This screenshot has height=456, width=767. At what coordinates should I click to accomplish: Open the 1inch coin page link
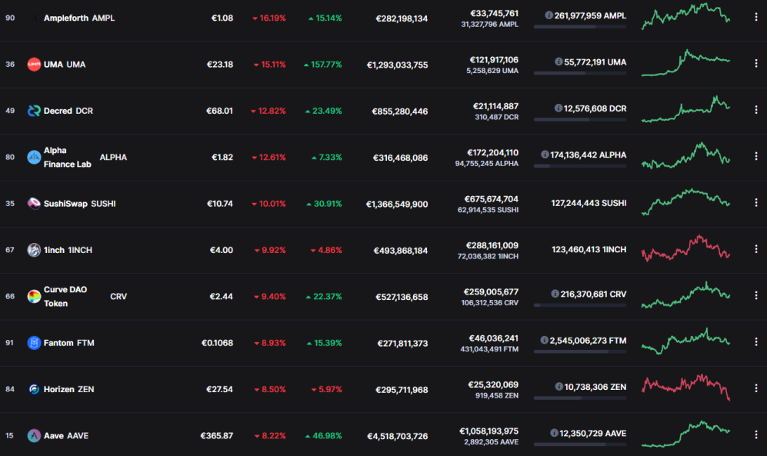coord(68,250)
